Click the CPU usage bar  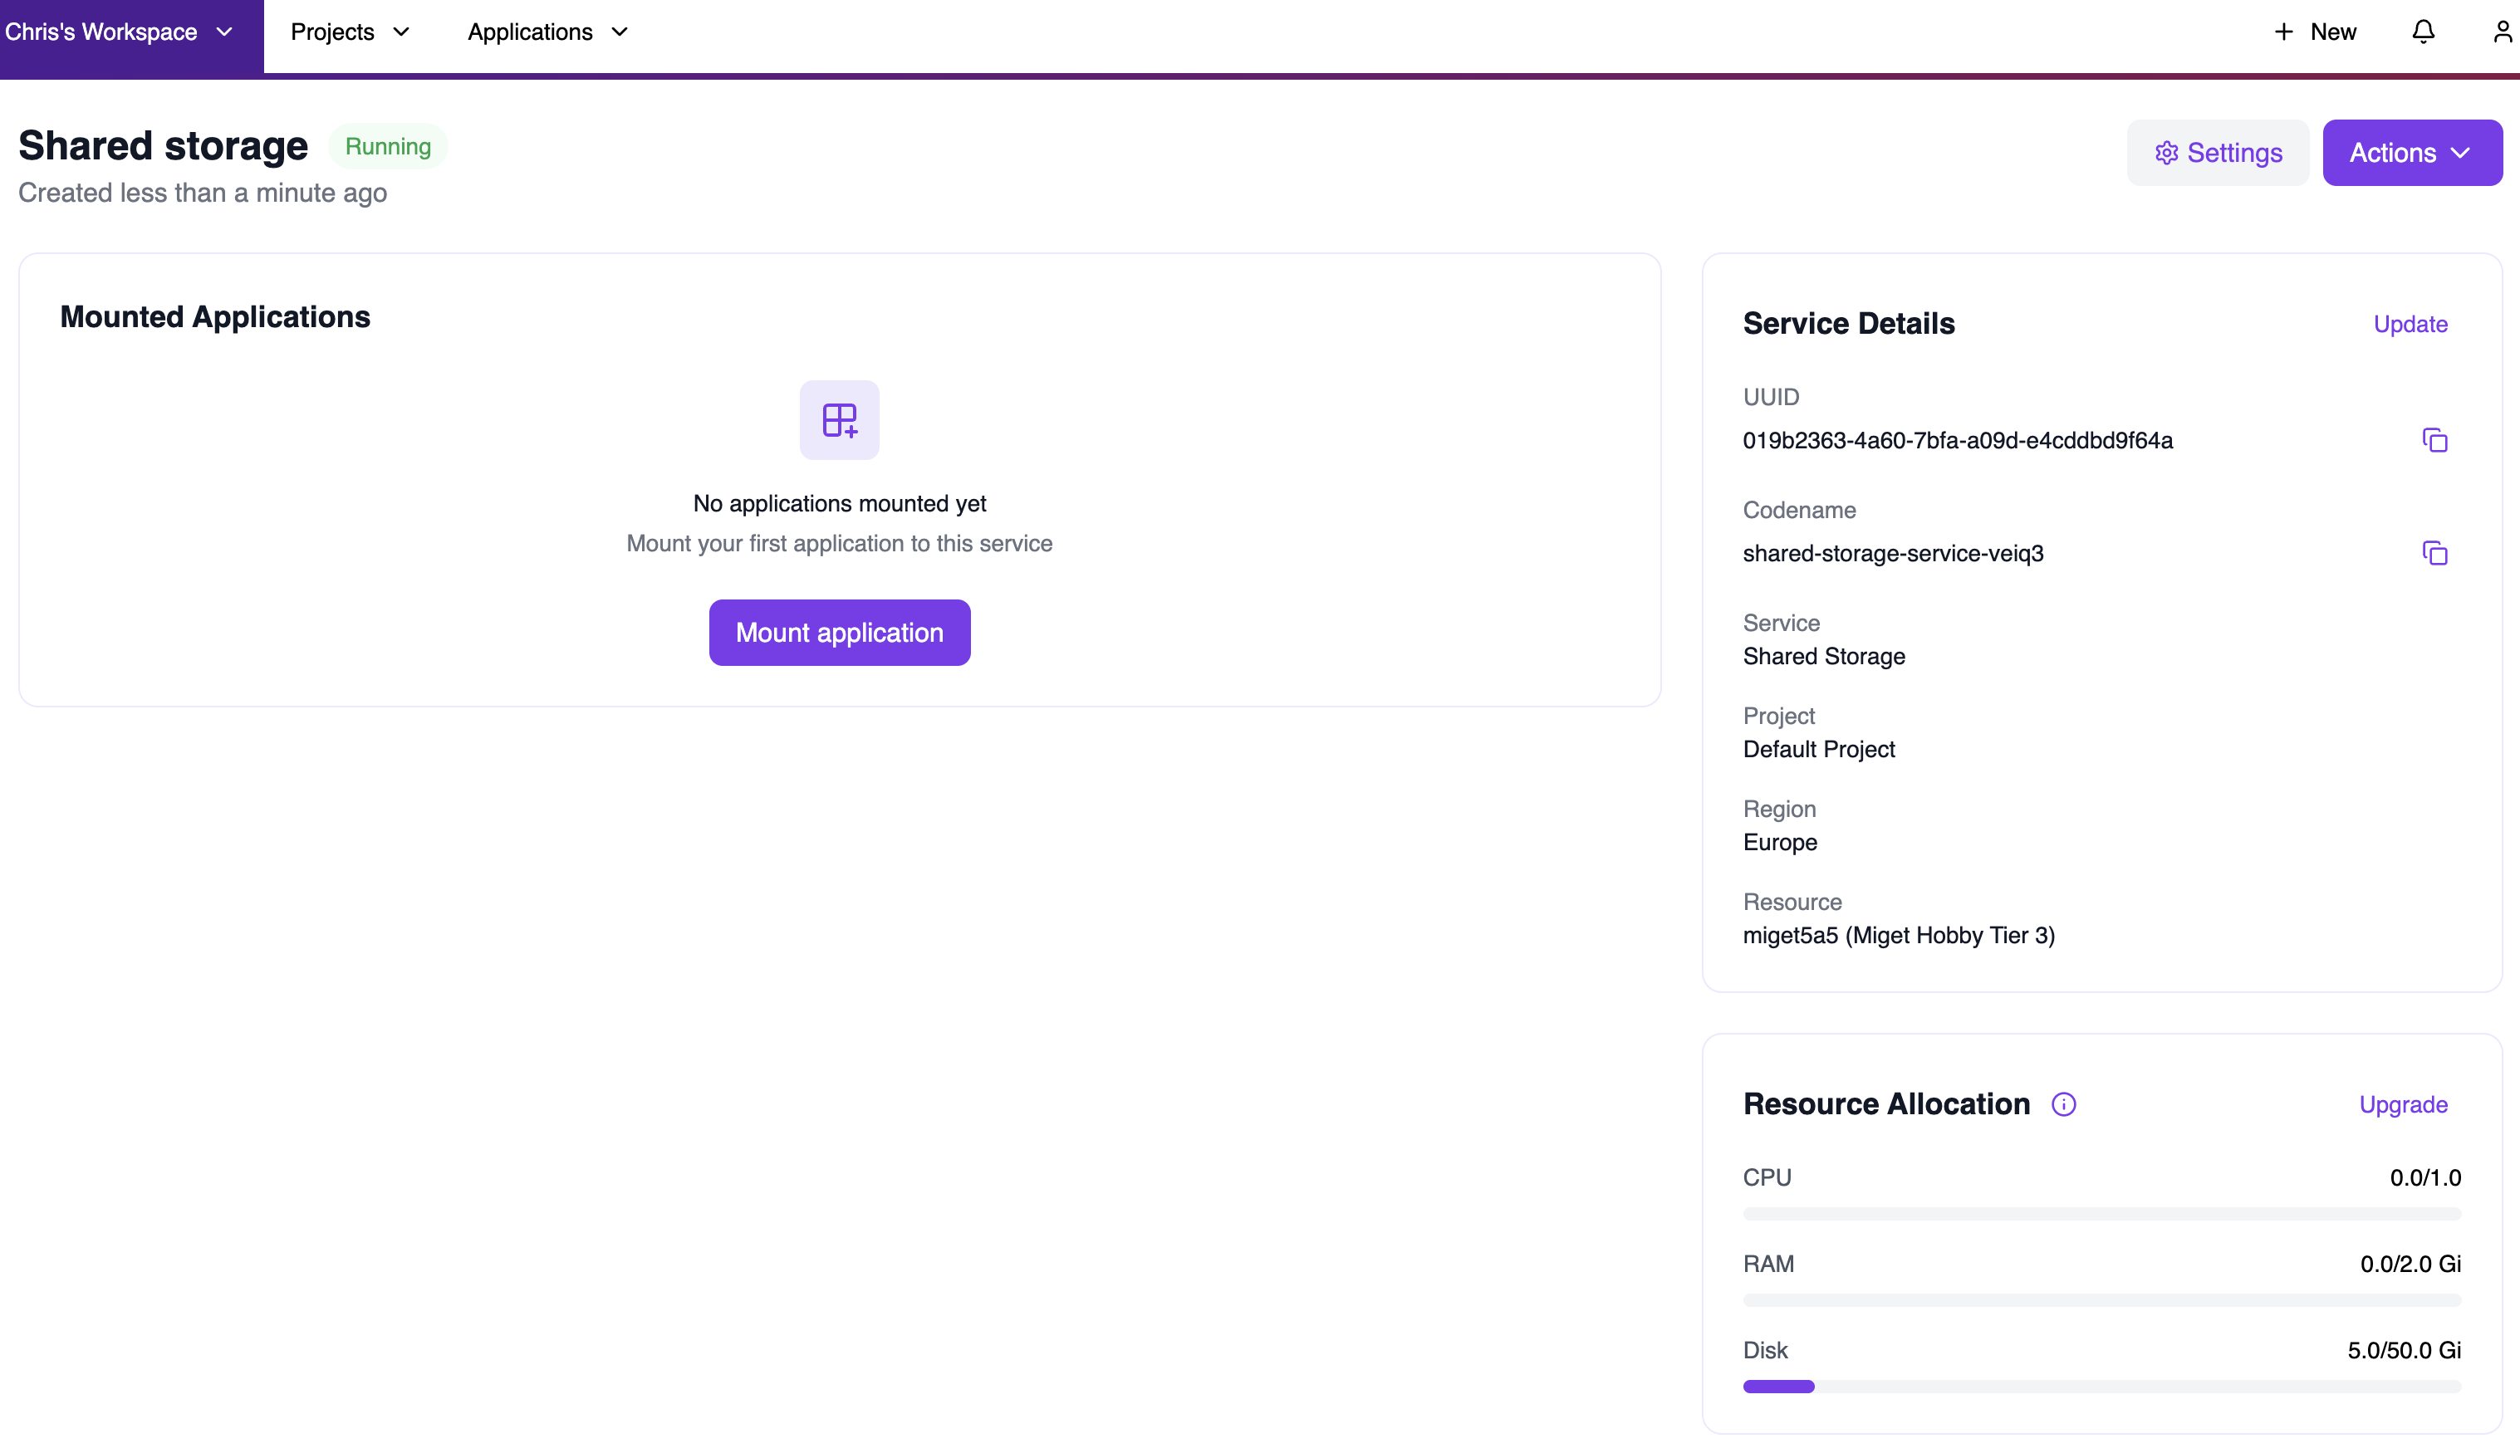point(2101,1214)
